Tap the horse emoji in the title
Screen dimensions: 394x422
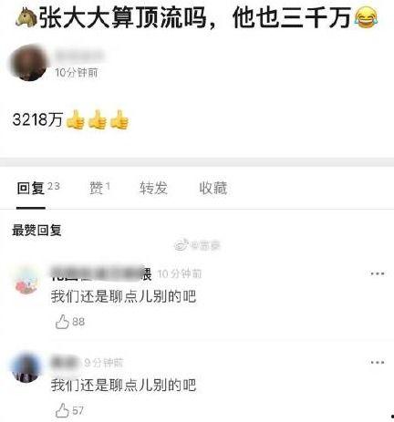26,17
